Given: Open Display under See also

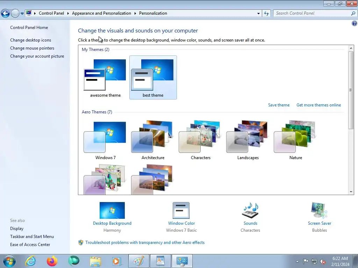Looking at the screenshot, I should [17, 229].
